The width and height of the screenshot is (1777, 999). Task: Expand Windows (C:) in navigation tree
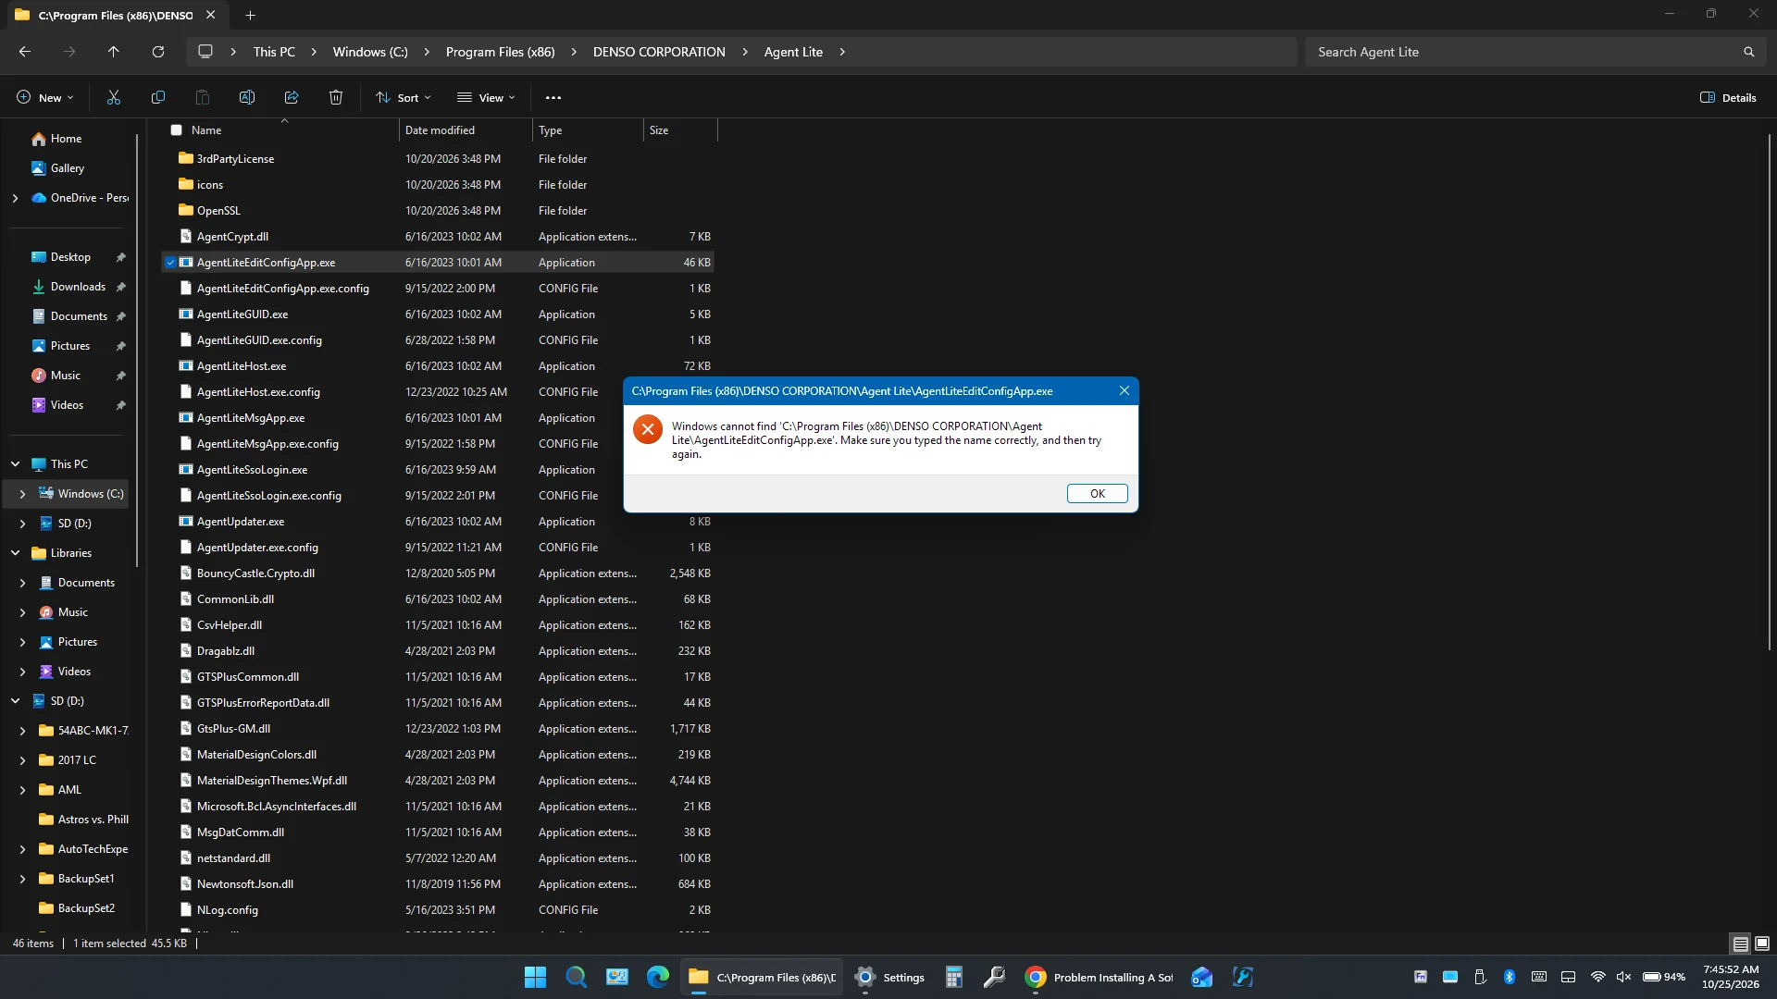tap(22, 494)
